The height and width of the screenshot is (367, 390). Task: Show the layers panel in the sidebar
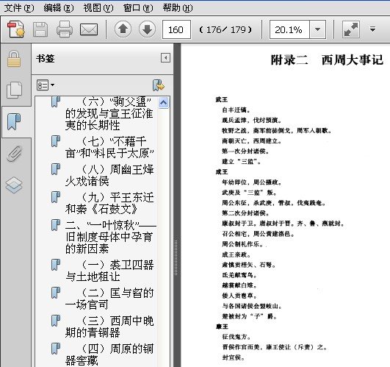(x=14, y=185)
